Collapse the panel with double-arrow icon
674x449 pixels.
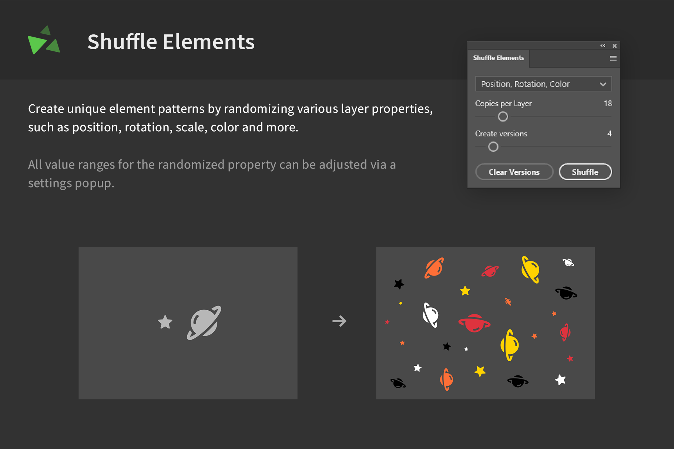603,45
